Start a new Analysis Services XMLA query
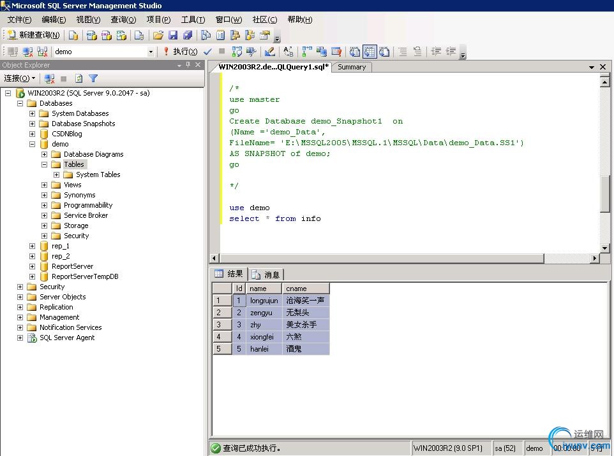Viewport: 614px width, 456px height. click(121, 35)
